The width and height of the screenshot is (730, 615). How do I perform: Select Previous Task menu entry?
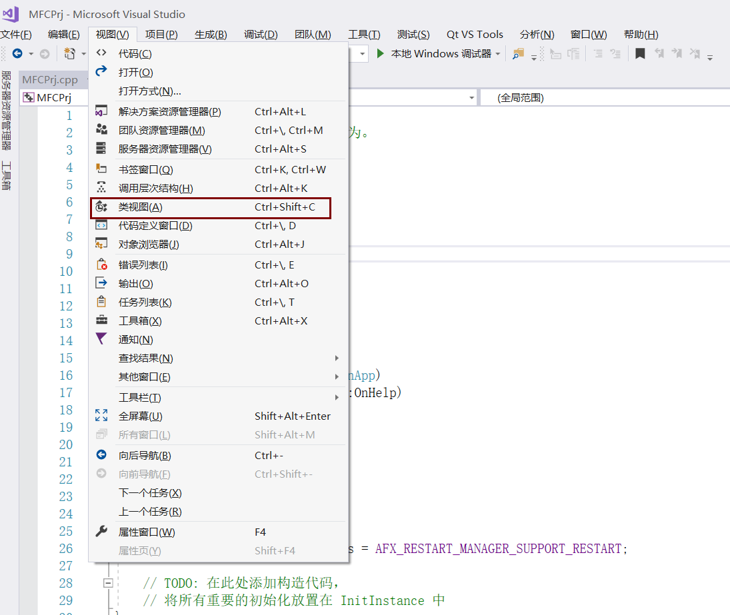219,511
